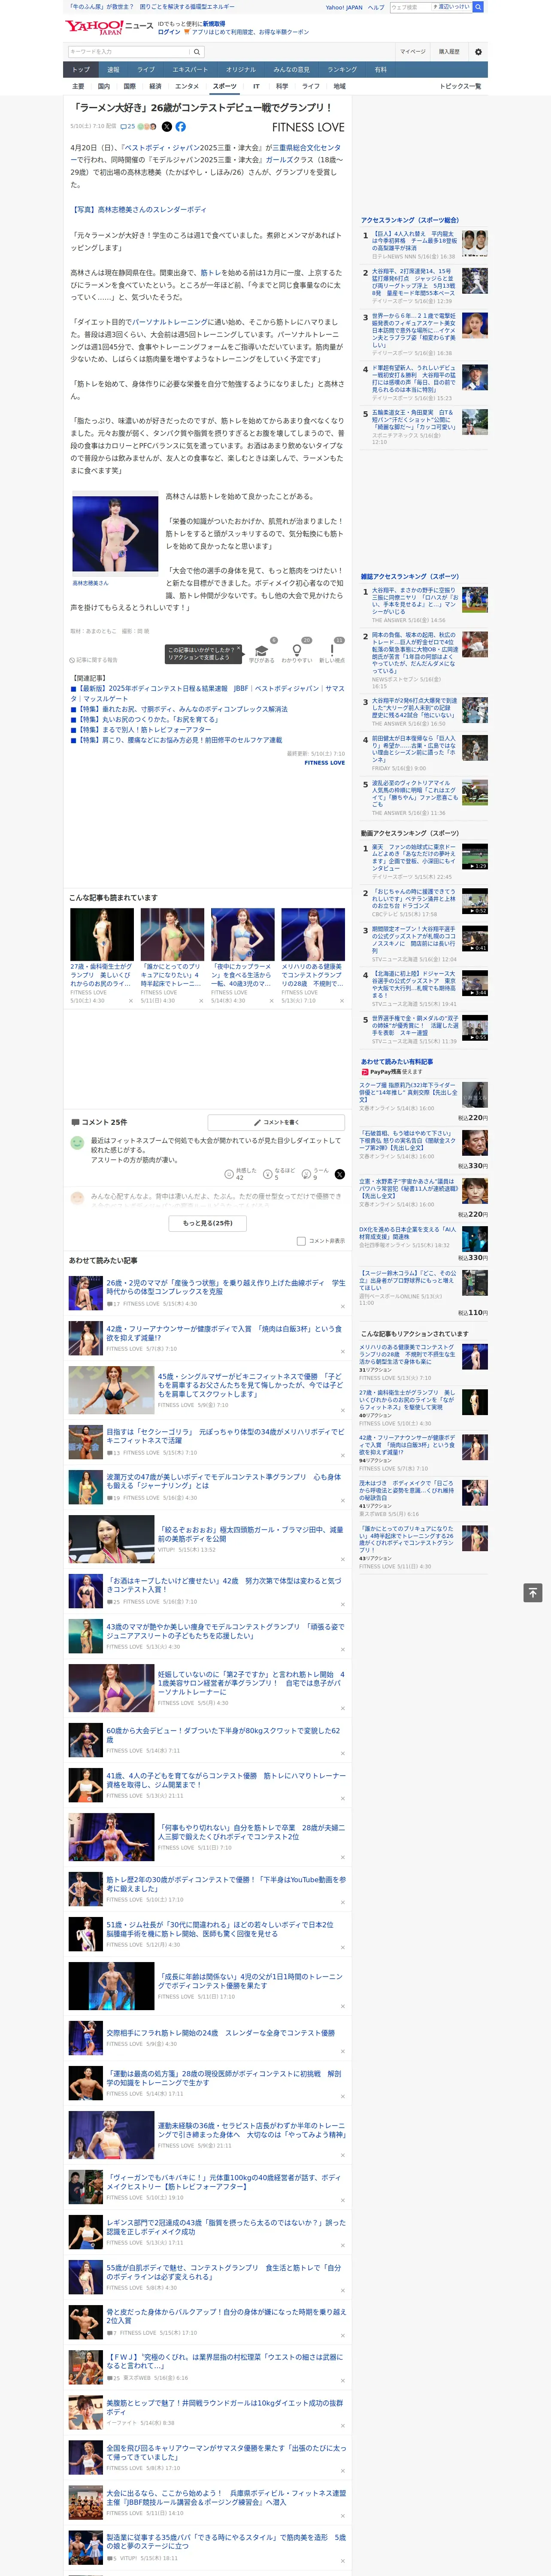Open 購入履歴 link
The width and height of the screenshot is (551, 2576).
click(449, 52)
